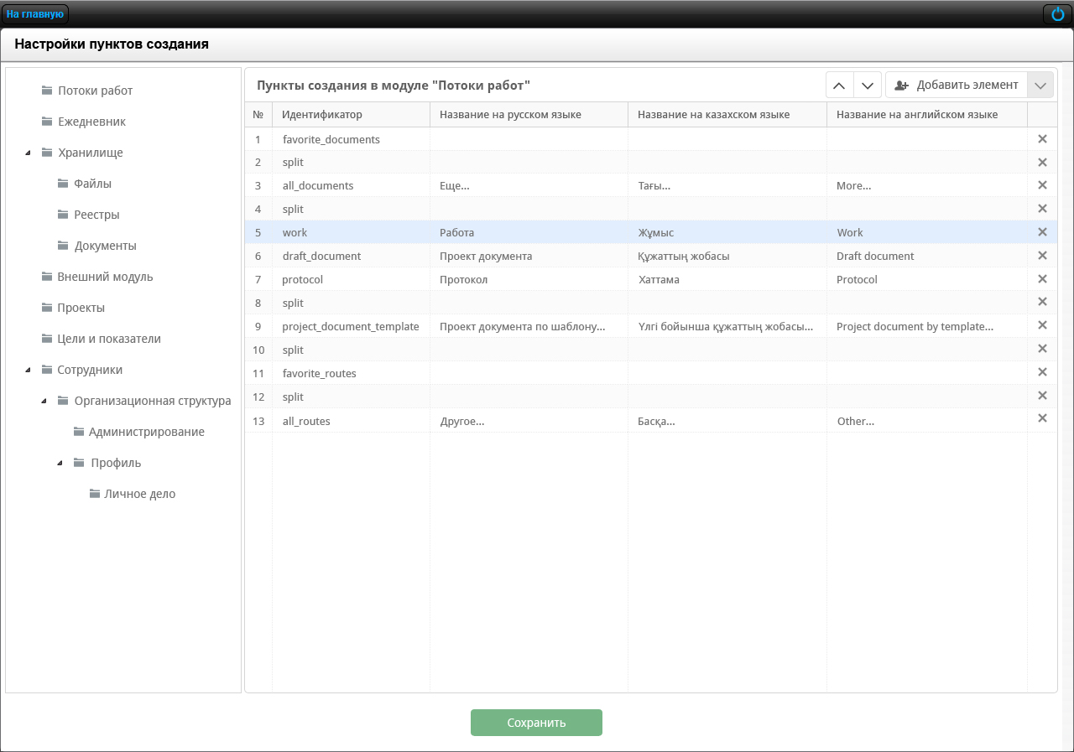The height and width of the screenshot is (752, 1074).
Task: Click the Хаттама cell
Action: [727, 279]
